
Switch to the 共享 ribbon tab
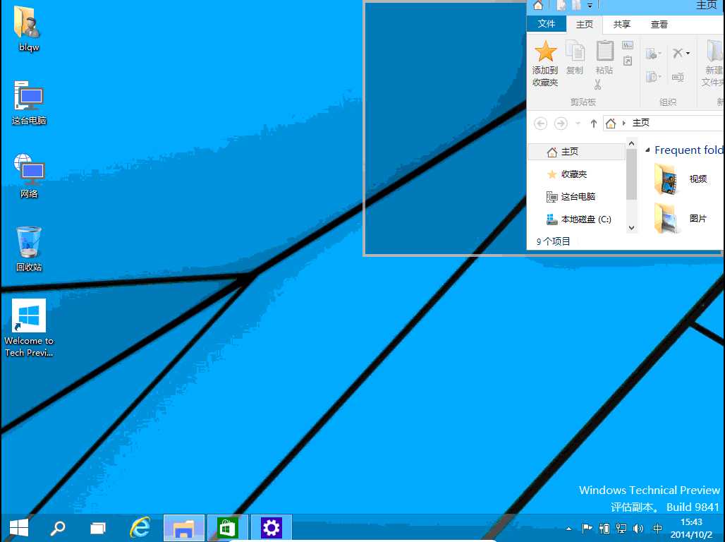click(622, 24)
